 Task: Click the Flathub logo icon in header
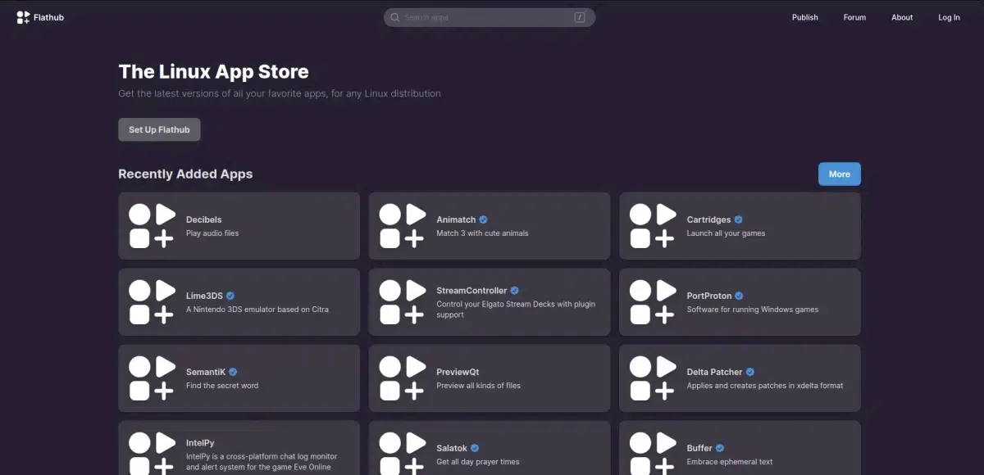tap(23, 17)
